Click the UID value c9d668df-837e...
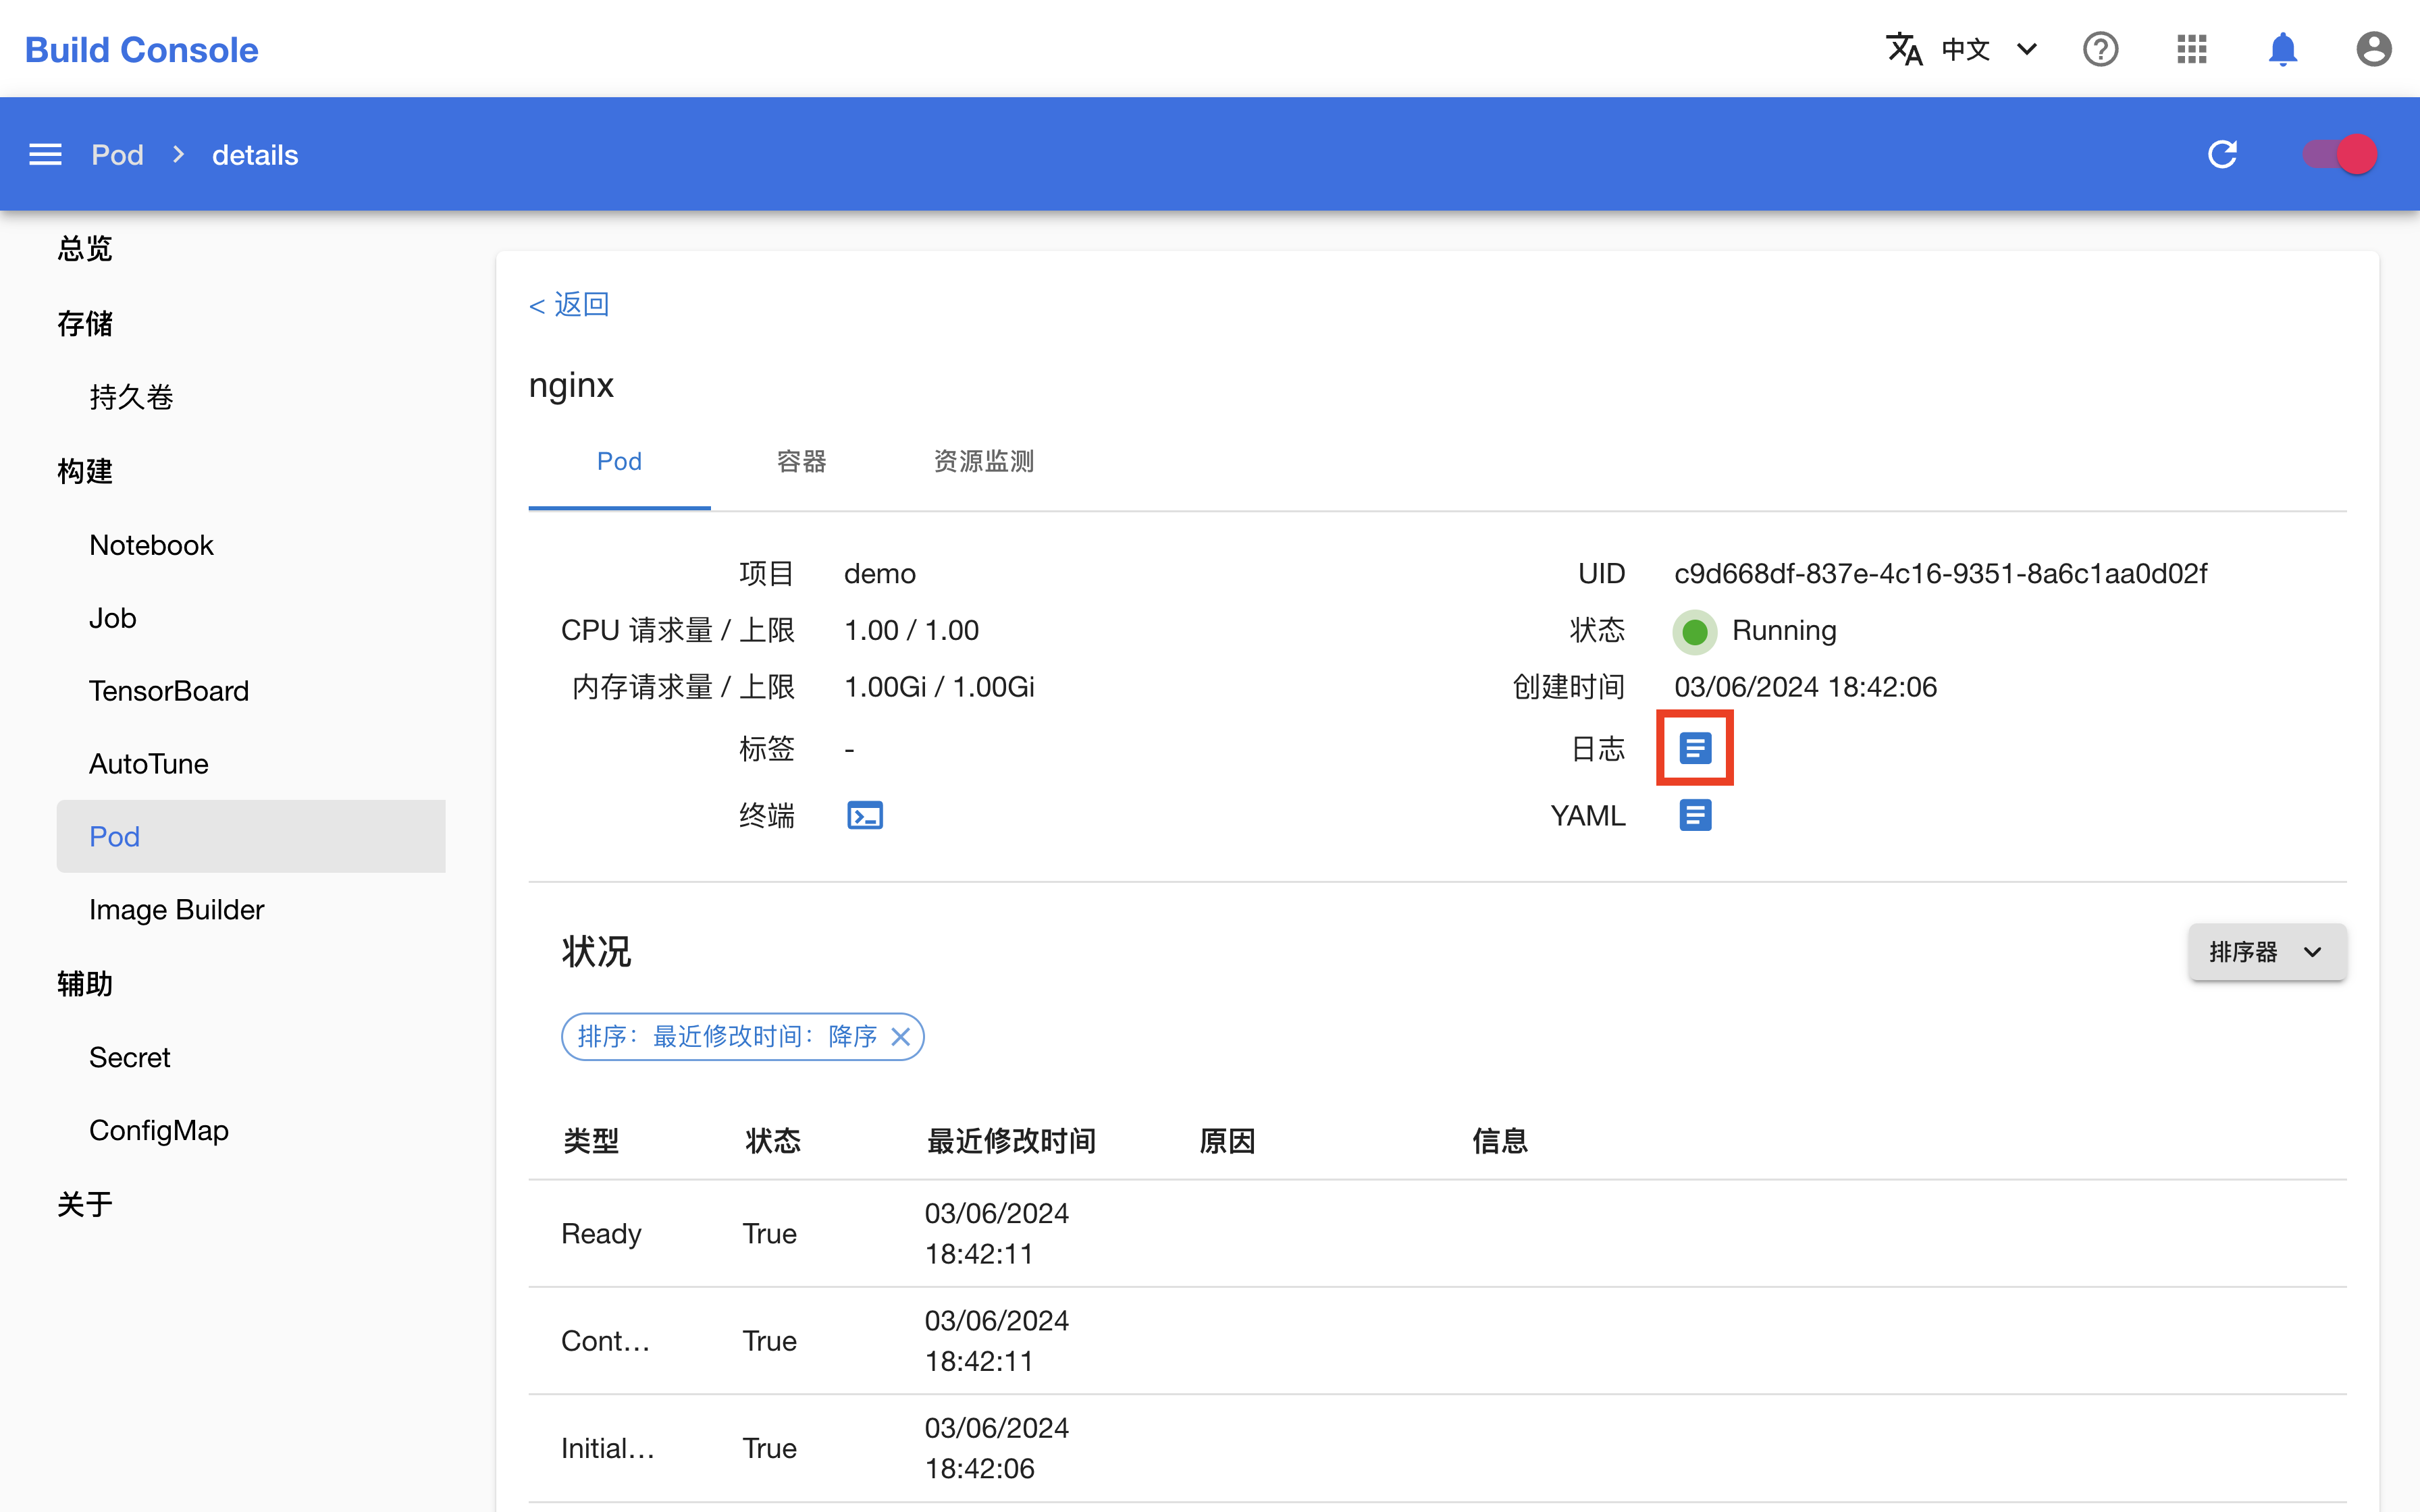 1940,574
